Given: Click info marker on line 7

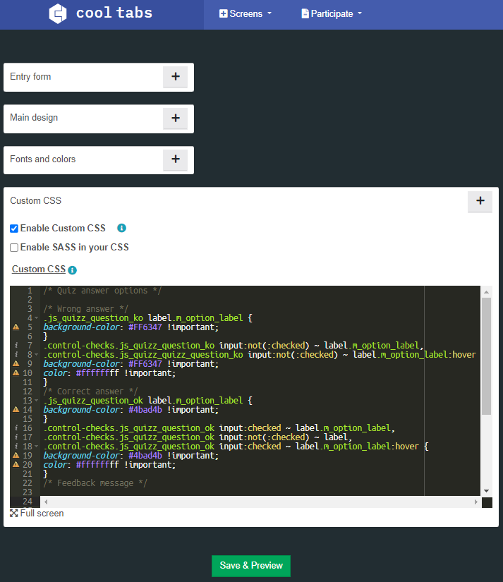Looking at the screenshot, I should (16, 345).
